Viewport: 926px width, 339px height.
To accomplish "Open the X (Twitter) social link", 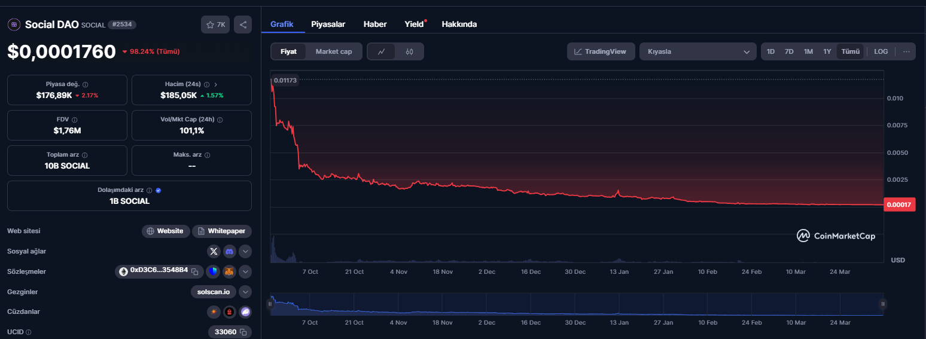I will click(x=214, y=251).
